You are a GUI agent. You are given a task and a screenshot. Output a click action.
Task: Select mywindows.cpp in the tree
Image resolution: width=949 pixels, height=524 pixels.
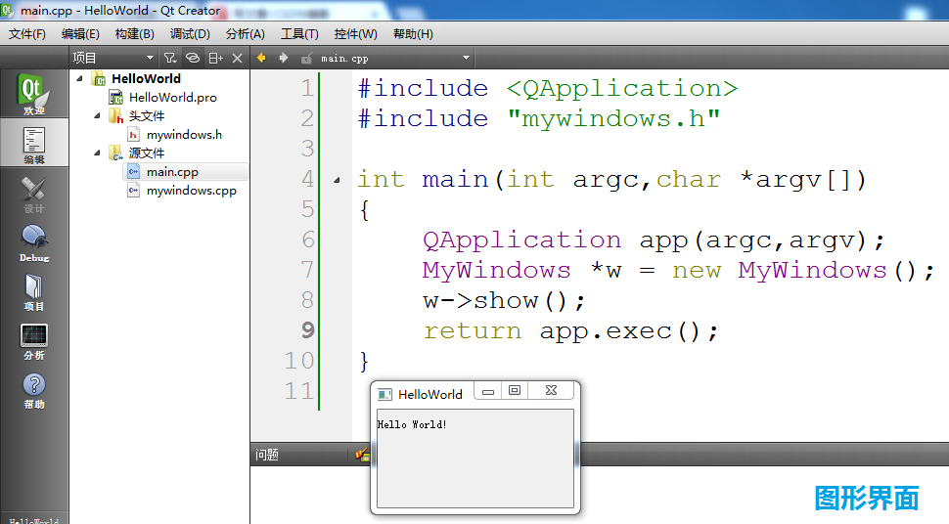[x=191, y=191]
